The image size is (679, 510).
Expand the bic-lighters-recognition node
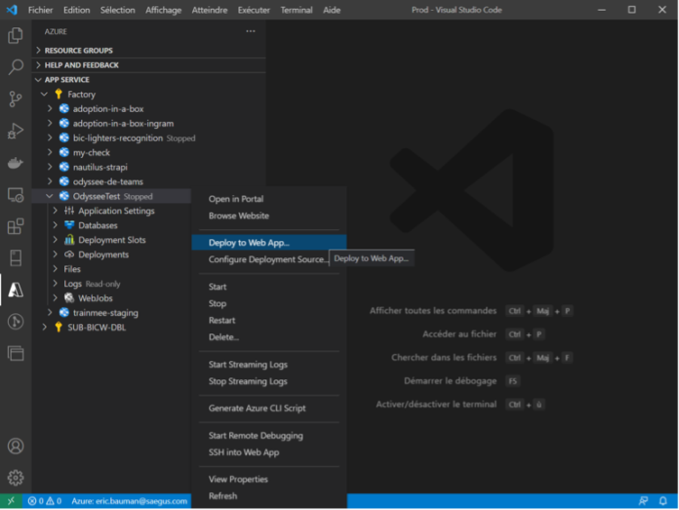click(50, 138)
